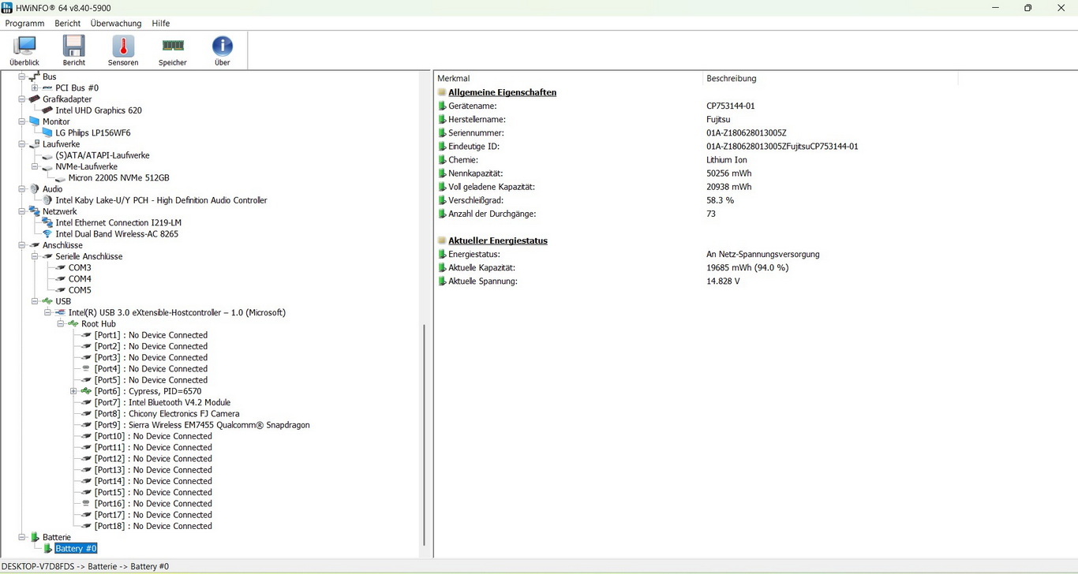1078x574 pixels.
Task: Select Intel Dual Band Wireless-AC 8265 item
Action: pyautogui.click(x=116, y=234)
